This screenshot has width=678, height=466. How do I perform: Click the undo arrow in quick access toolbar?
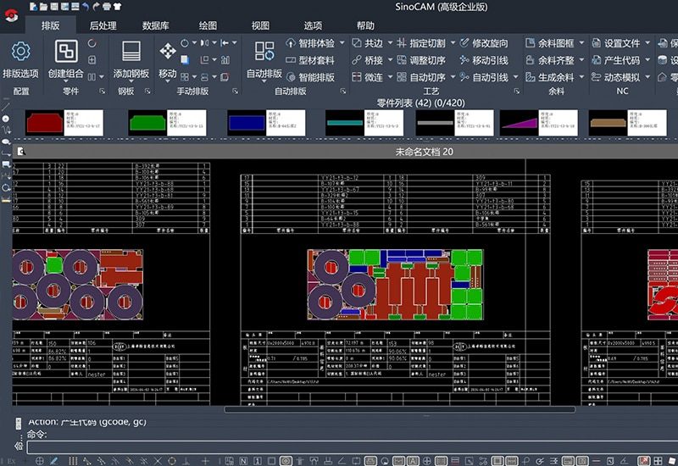coord(86,7)
